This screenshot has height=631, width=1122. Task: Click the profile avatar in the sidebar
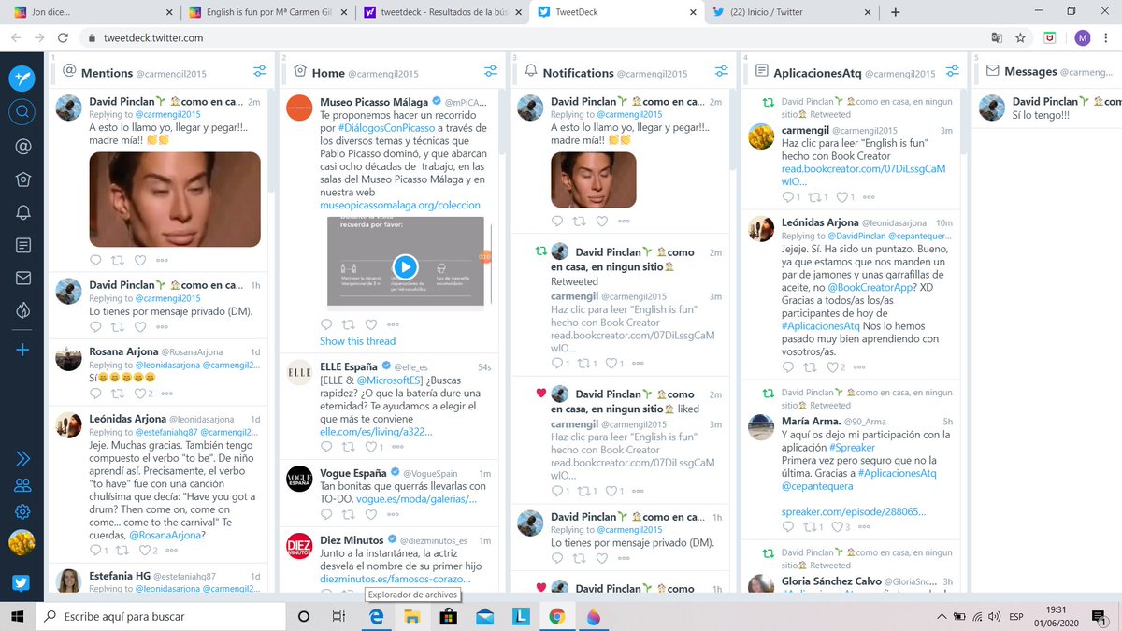tap(22, 542)
